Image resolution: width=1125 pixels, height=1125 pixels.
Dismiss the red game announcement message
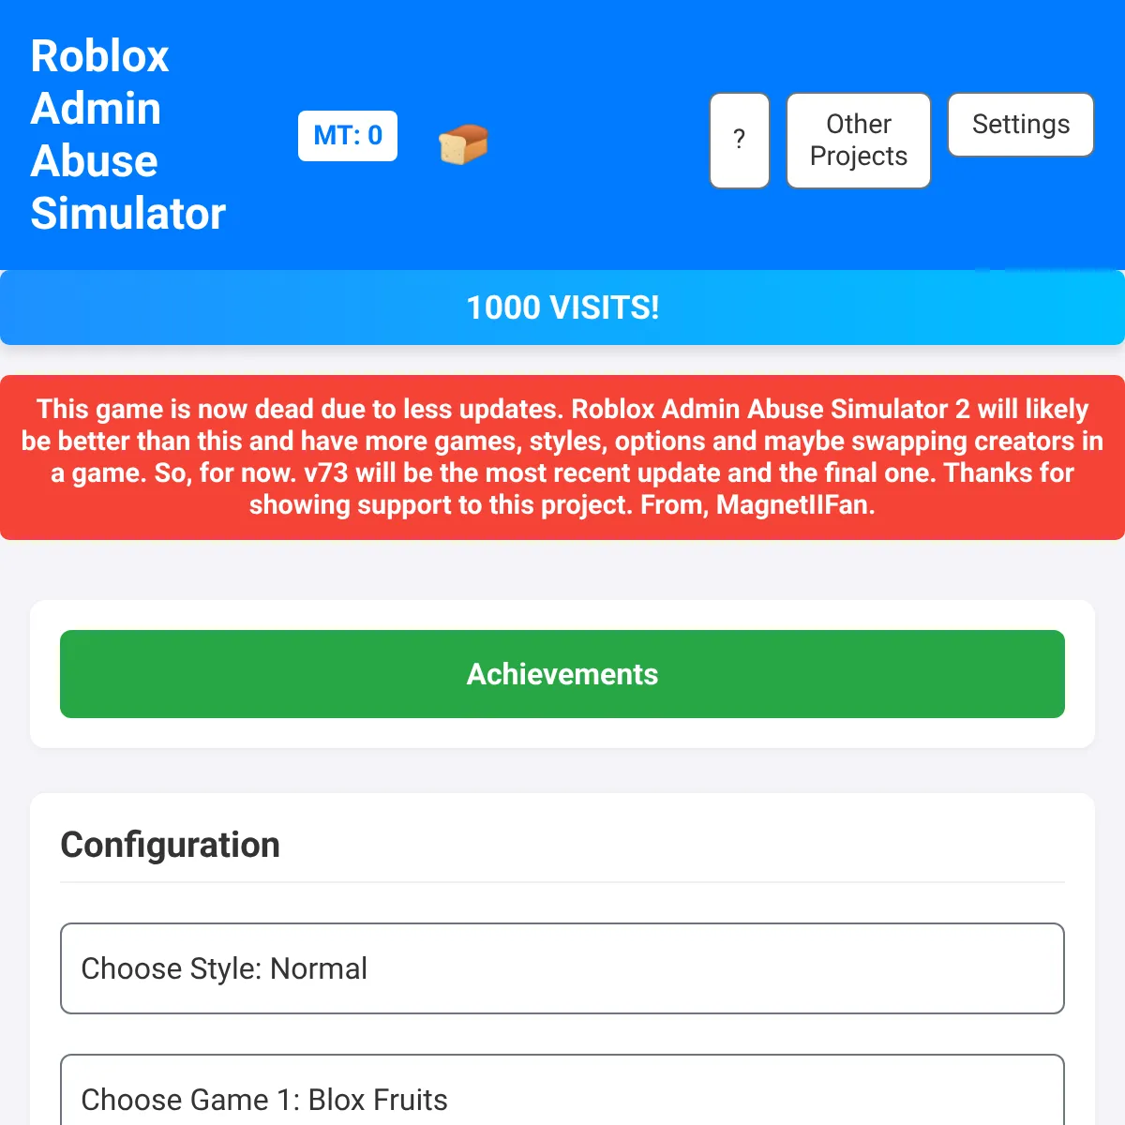coord(562,457)
